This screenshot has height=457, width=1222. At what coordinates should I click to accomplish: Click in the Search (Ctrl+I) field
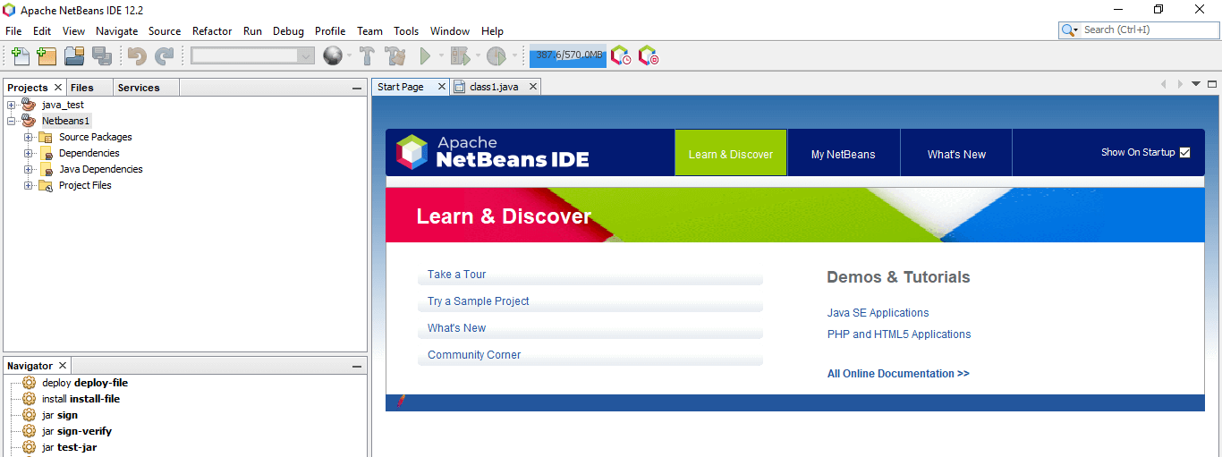click(x=1150, y=30)
